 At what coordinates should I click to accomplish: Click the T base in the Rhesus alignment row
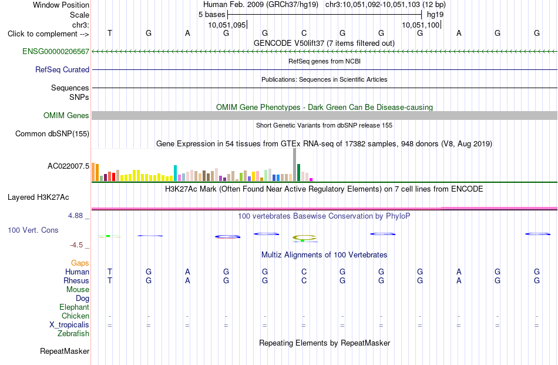(x=110, y=280)
